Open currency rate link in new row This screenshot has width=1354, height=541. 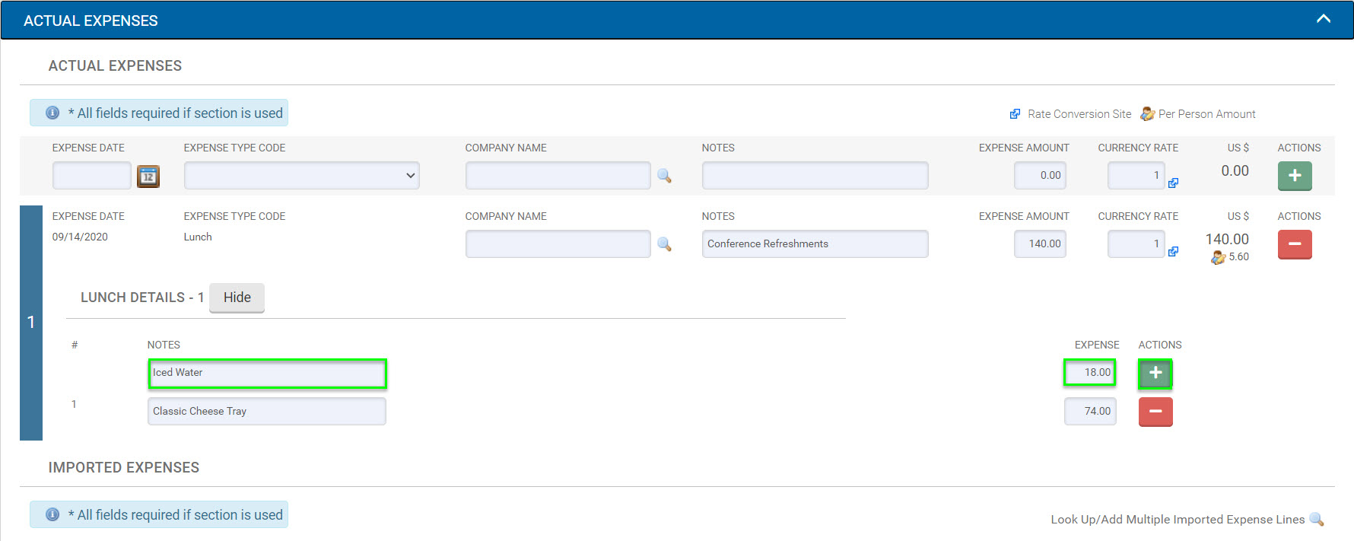[x=1173, y=183]
